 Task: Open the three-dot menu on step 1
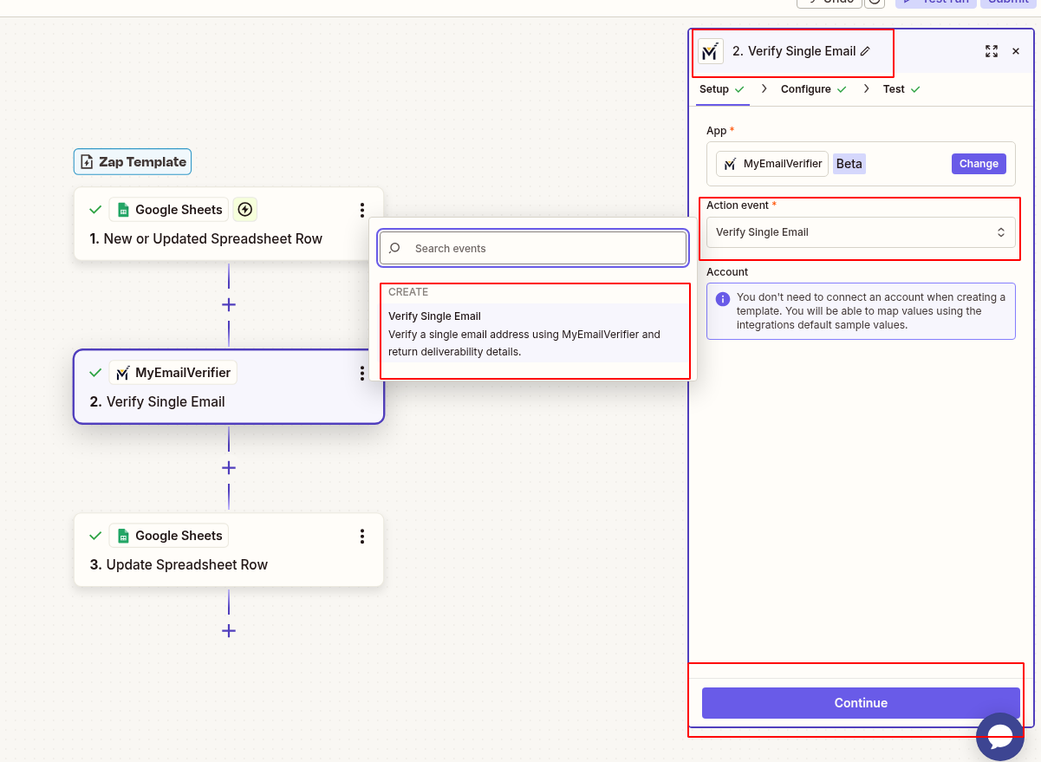(362, 209)
